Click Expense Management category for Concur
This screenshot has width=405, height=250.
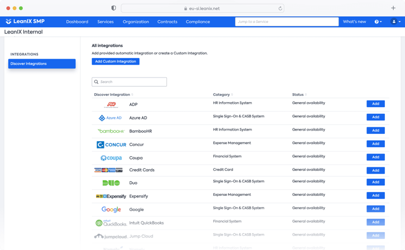232,143
